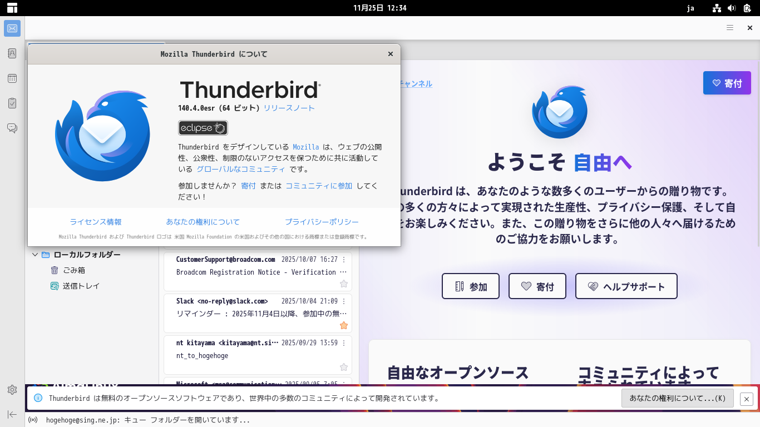Open the Chat space icon
The height and width of the screenshot is (427, 760).
[x=12, y=128]
